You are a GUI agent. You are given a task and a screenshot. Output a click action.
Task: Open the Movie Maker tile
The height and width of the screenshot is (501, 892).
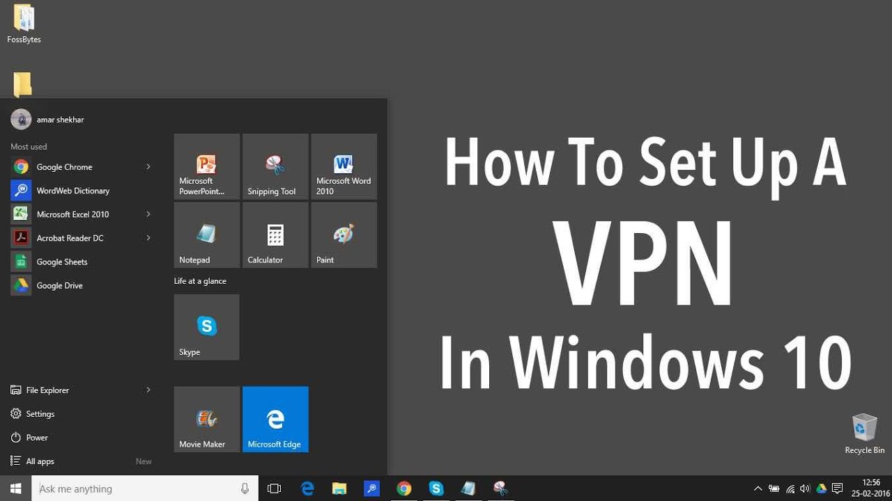pos(207,420)
